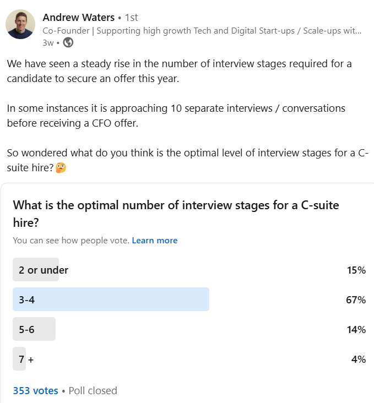Click the 67% result percentage
Screen dimensions: 374x403
[x=356, y=299]
